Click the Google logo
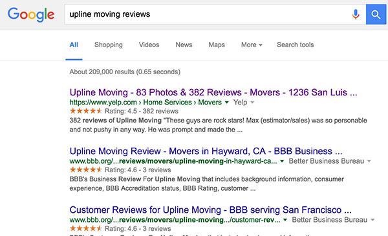388x236 pixels. point(31,15)
